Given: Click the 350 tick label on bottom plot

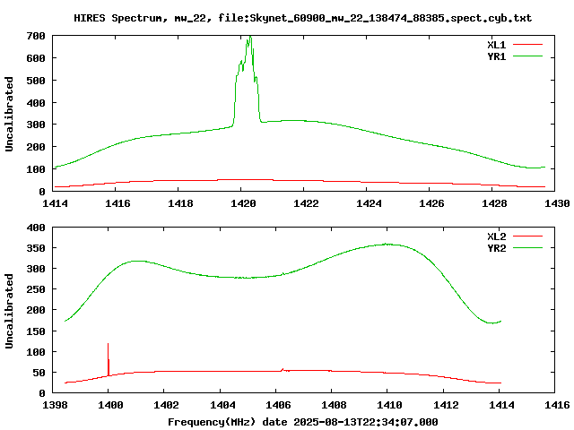Looking at the screenshot, I should click(36, 248).
